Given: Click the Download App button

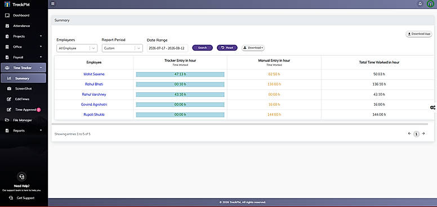Looking at the screenshot, I should [419, 34].
